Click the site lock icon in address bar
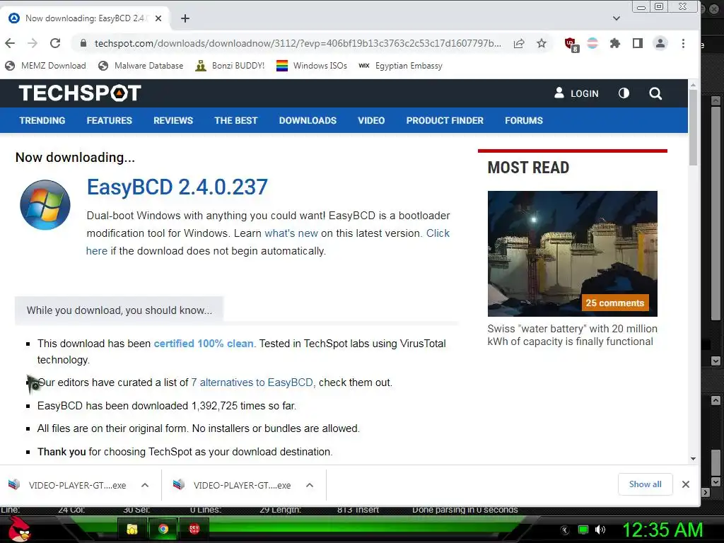 click(83, 43)
